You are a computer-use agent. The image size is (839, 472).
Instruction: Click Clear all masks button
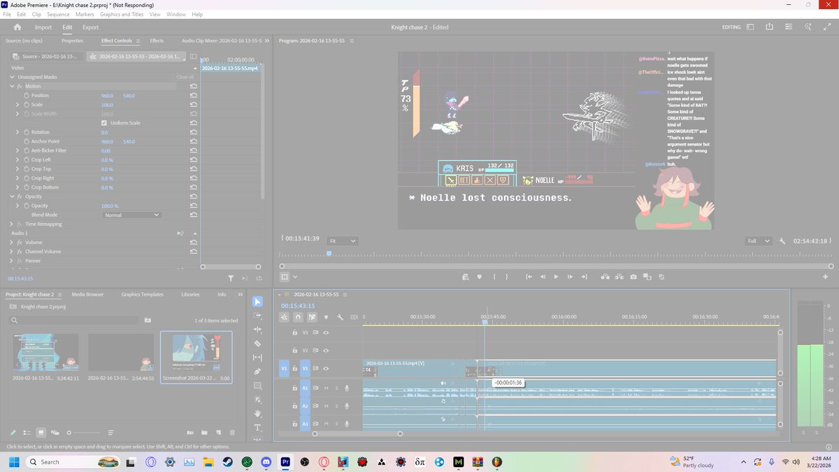185,77
